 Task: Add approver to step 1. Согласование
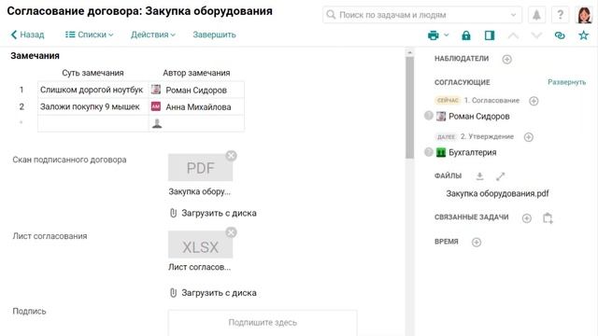point(534,101)
